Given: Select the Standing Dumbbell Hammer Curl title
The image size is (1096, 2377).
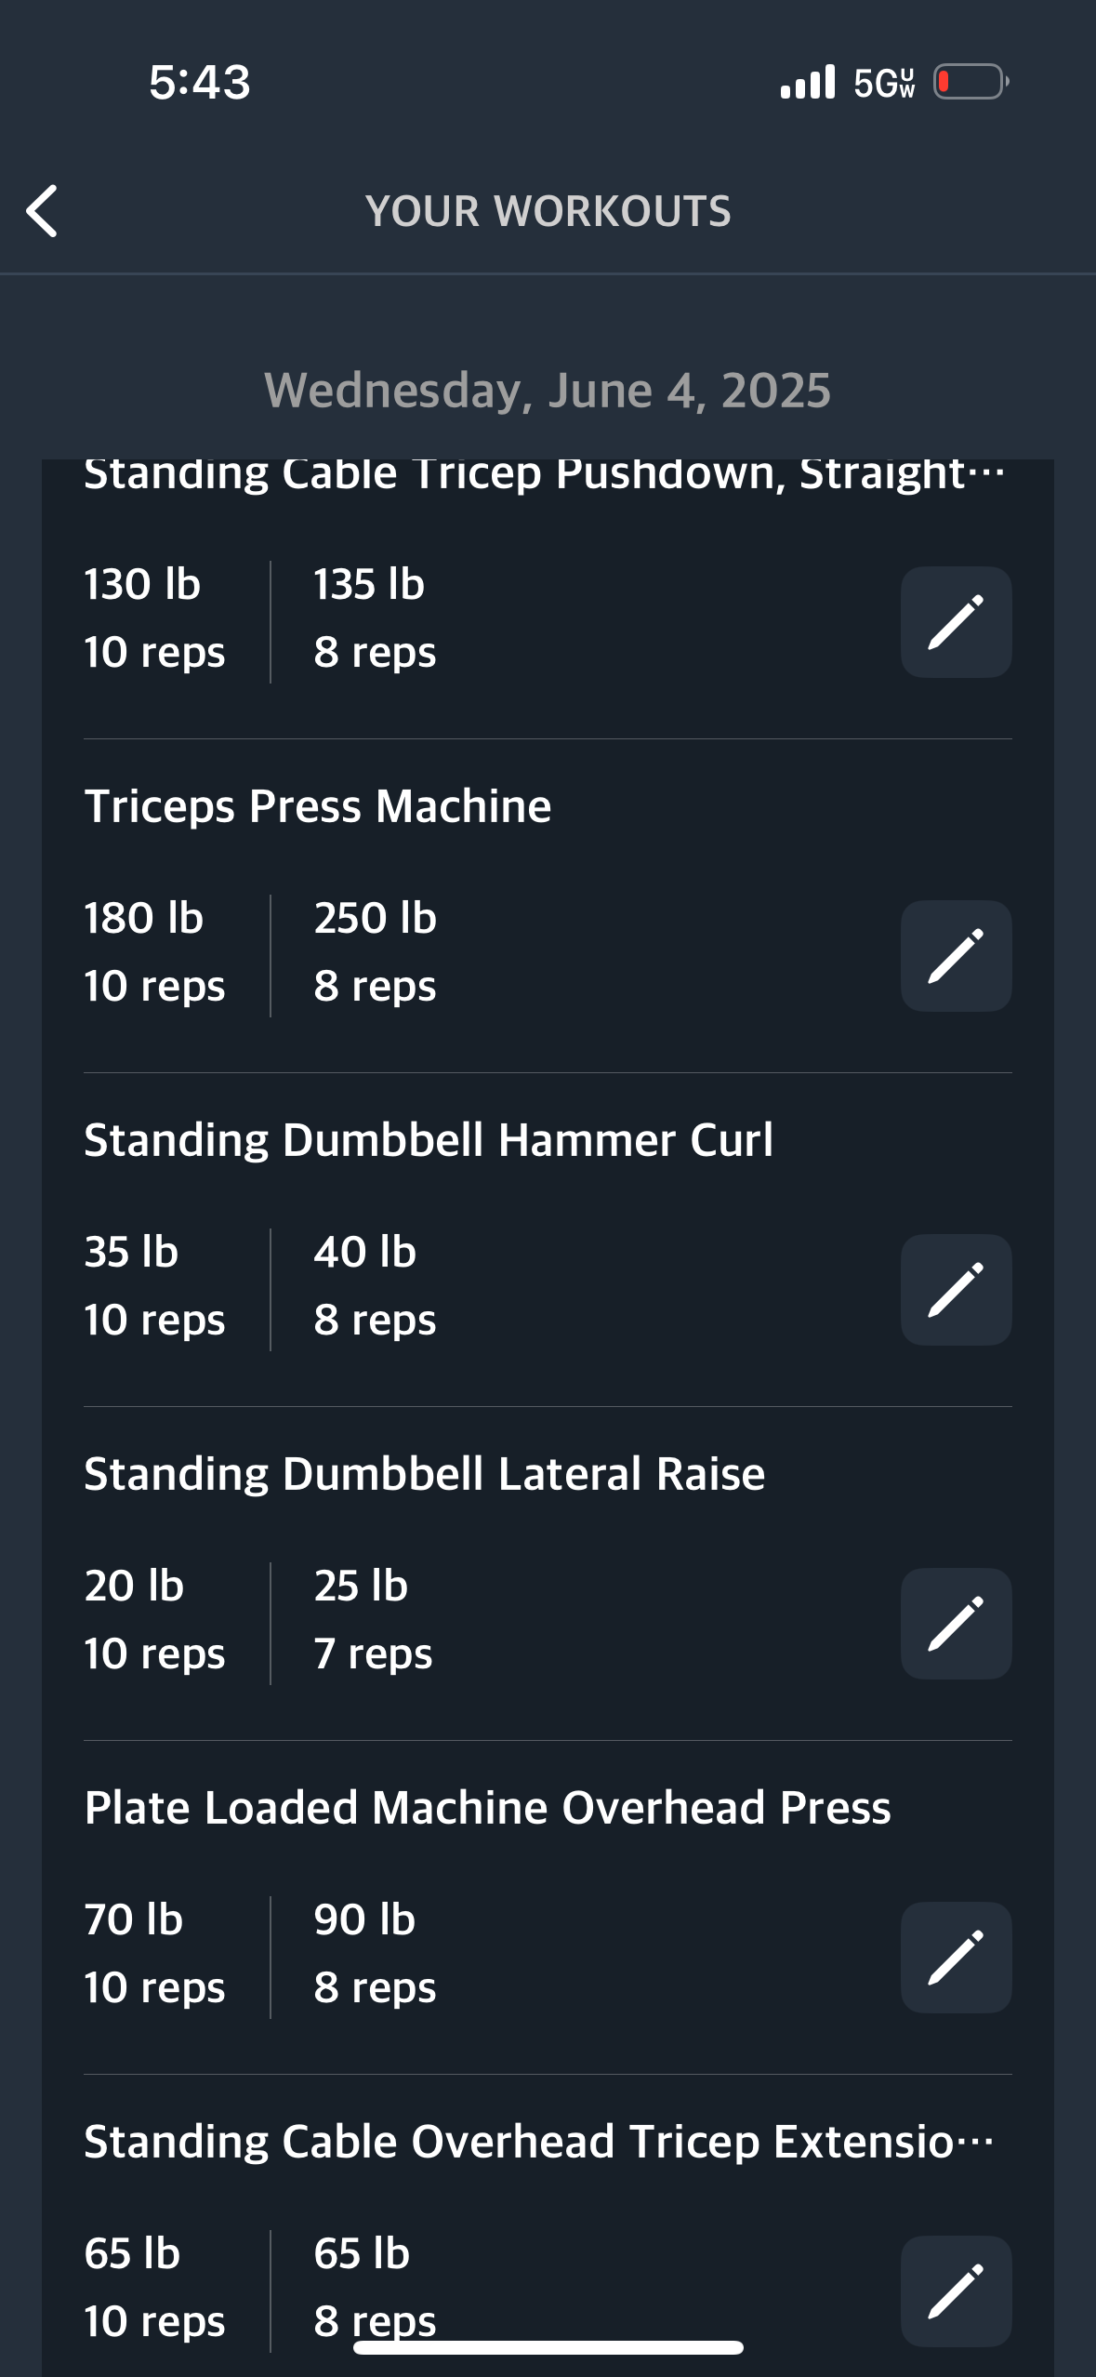Looking at the screenshot, I should click(429, 1139).
